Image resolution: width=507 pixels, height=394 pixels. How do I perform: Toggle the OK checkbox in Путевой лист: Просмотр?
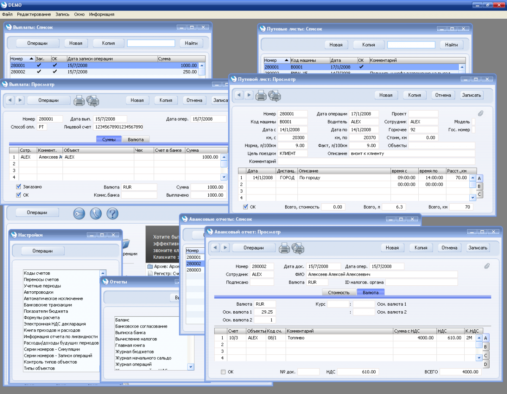click(245, 207)
